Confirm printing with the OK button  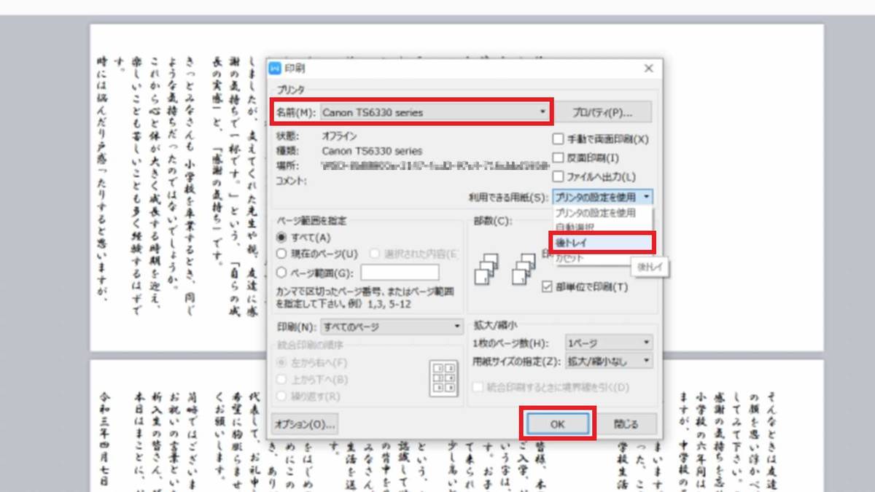(558, 424)
